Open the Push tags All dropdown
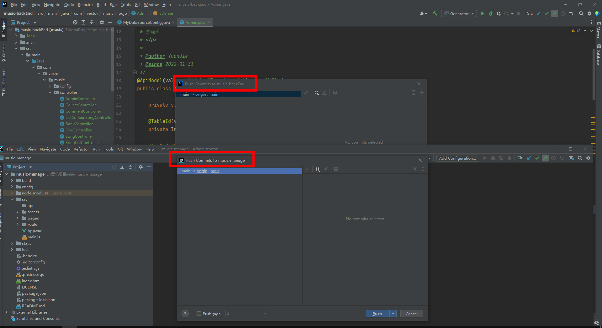The height and width of the screenshot is (328, 602). pyautogui.click(x=247, y=314)
